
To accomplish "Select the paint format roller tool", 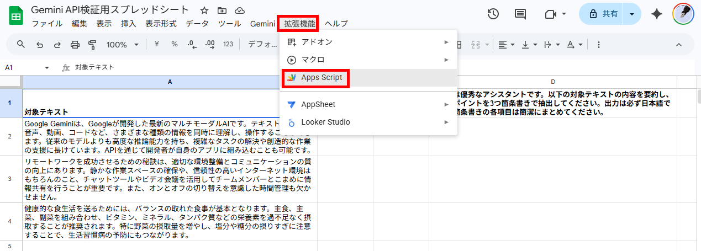I will pyautogui.click(x=92, y=45).
